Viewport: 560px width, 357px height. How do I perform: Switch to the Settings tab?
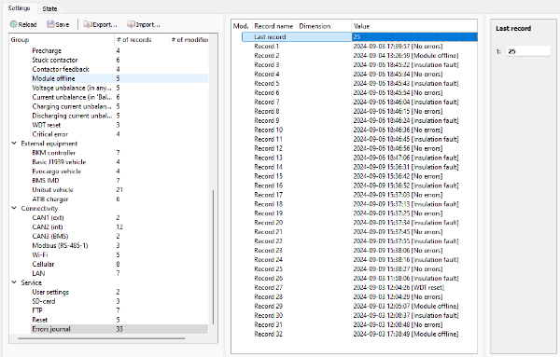[x=19, y=7]
